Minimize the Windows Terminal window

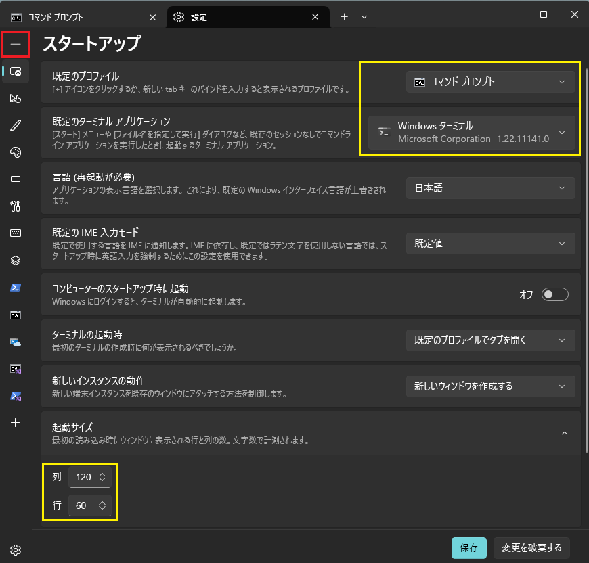point(512,14)
